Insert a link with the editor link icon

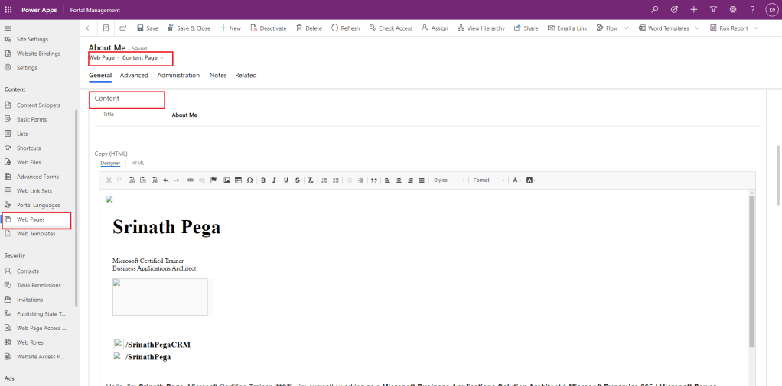(191, 180)
